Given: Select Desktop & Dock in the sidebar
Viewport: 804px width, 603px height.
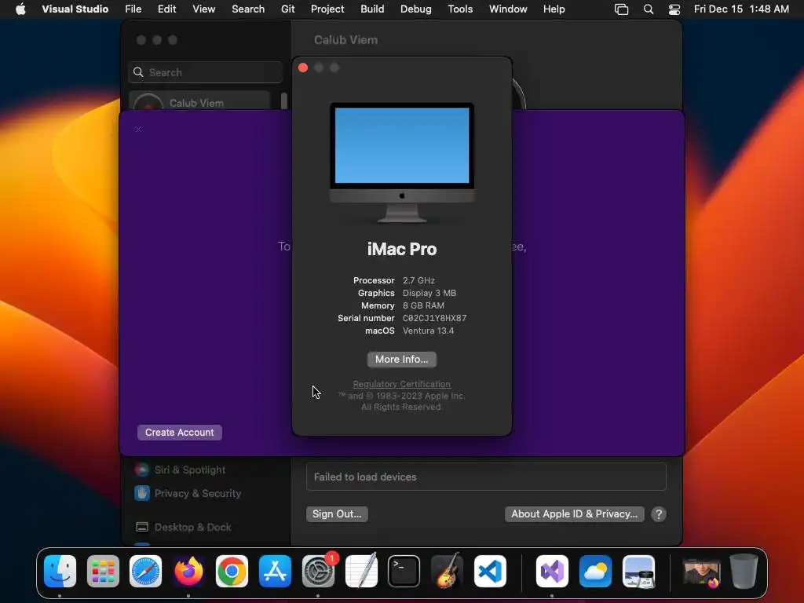Looking at the screenshot, I should pos(193,527).
